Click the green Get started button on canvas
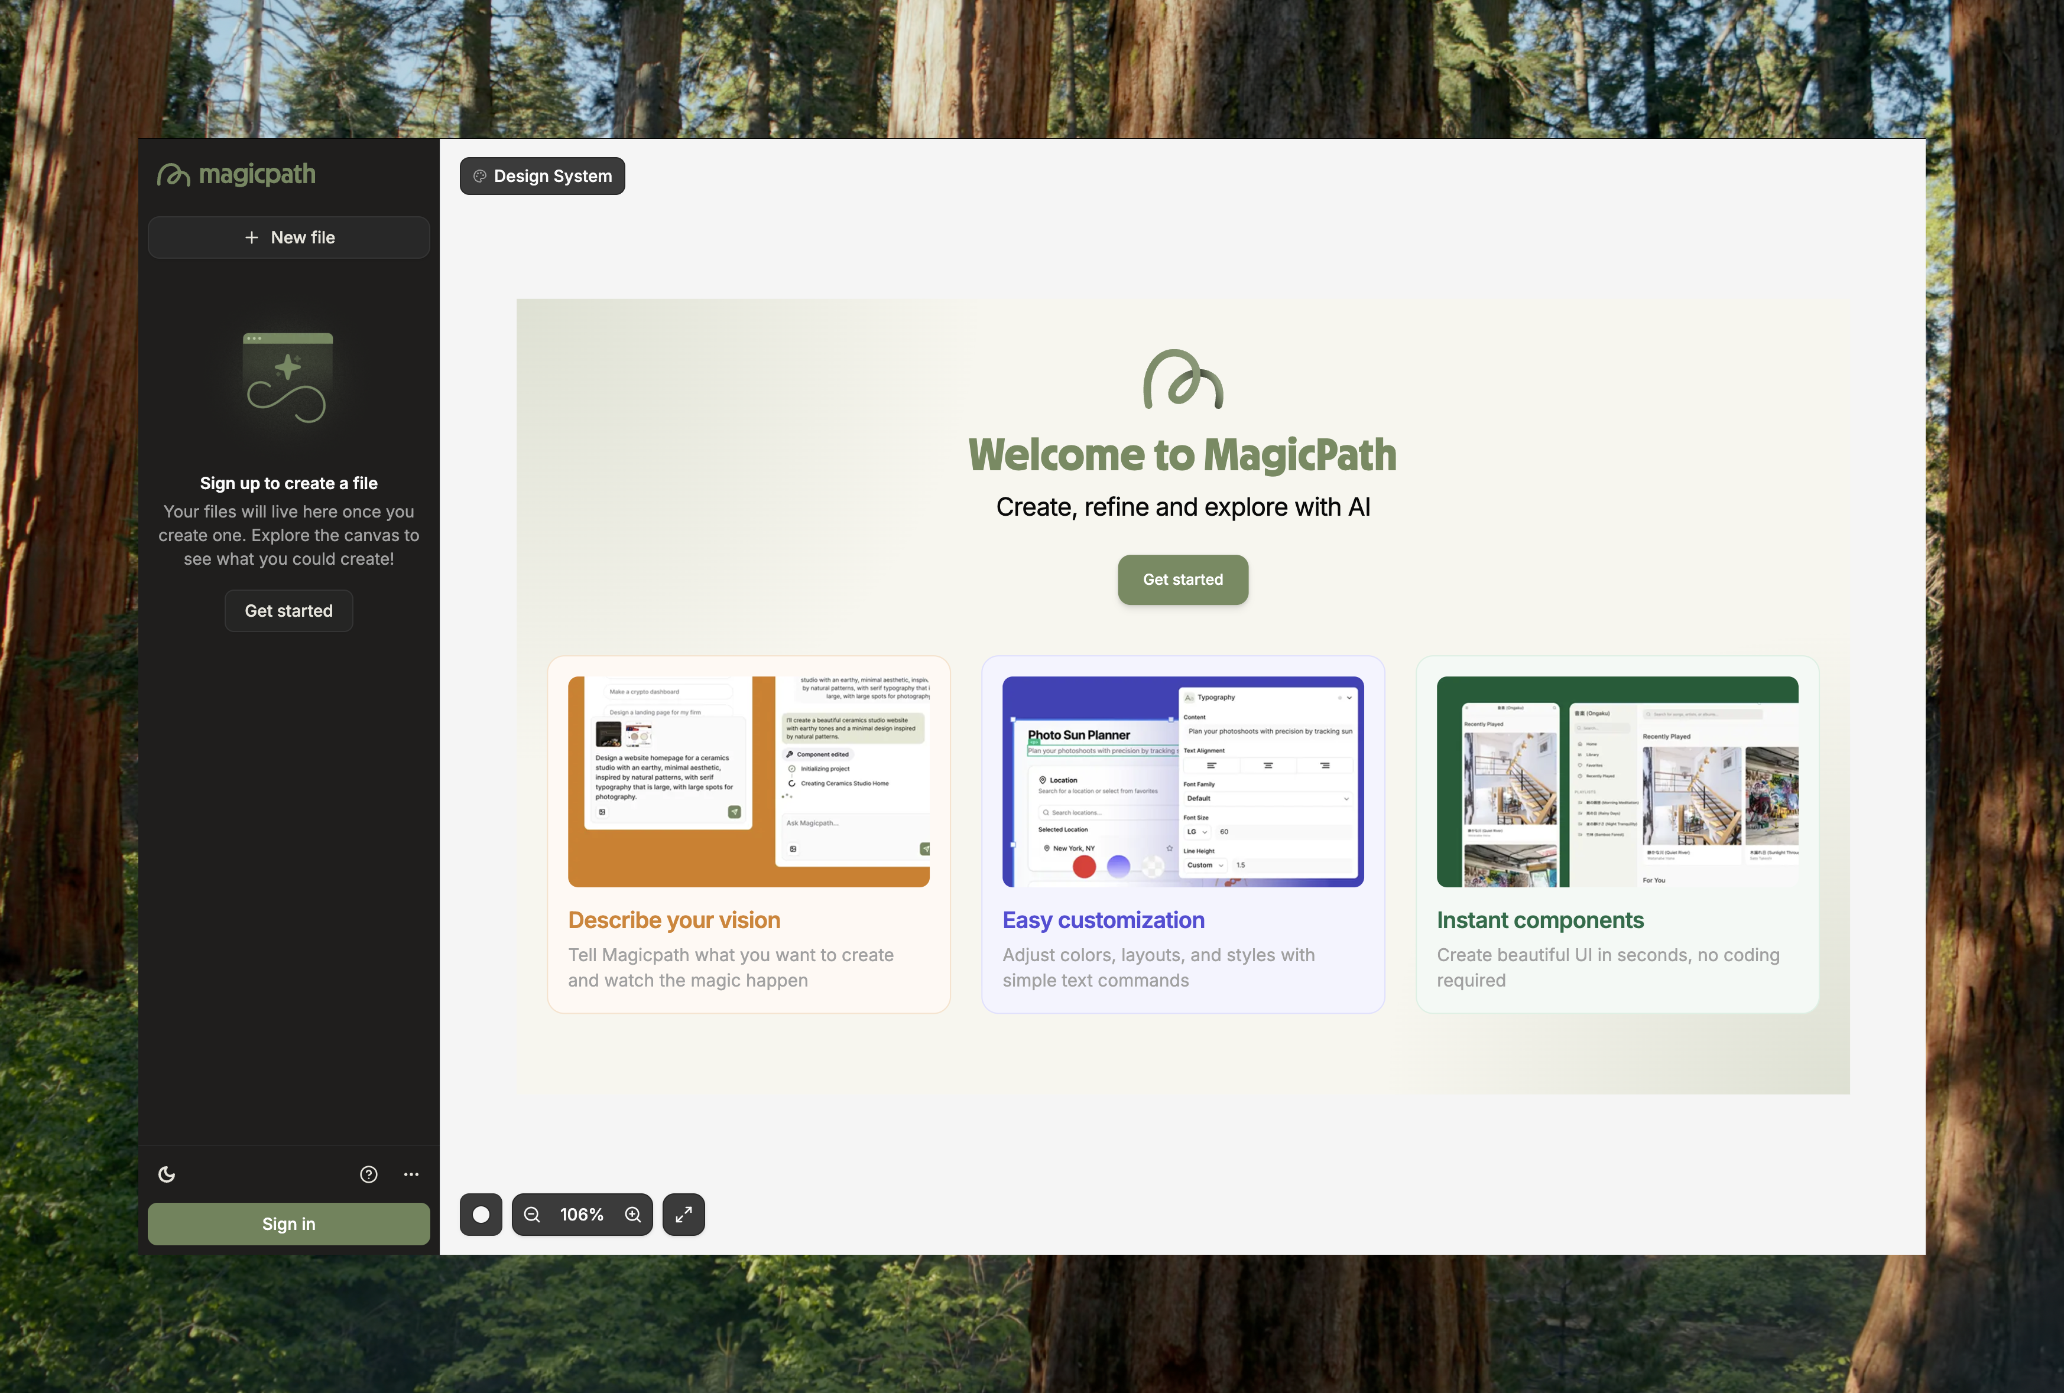Screen dimensions: 2064x1393 point(1182,580)
